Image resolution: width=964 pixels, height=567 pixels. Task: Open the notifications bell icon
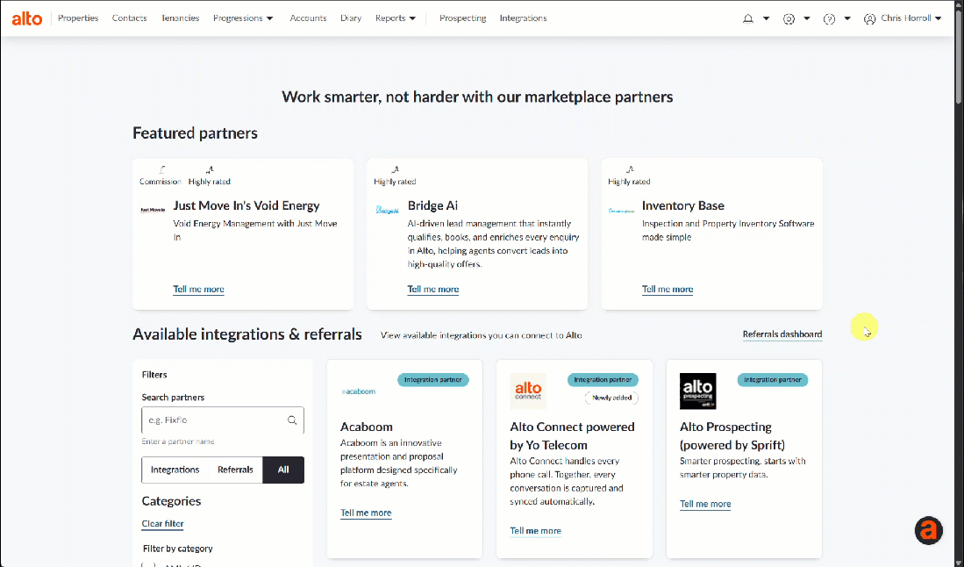coord(747,18)
